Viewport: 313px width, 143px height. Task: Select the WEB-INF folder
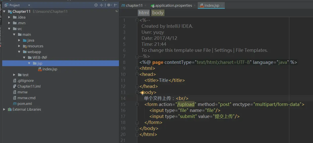click(x=40, y=58)
